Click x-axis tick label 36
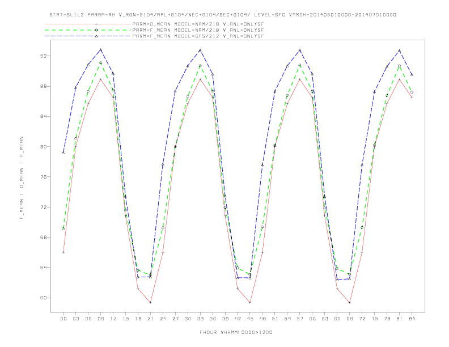 click(x=213, y=319)
